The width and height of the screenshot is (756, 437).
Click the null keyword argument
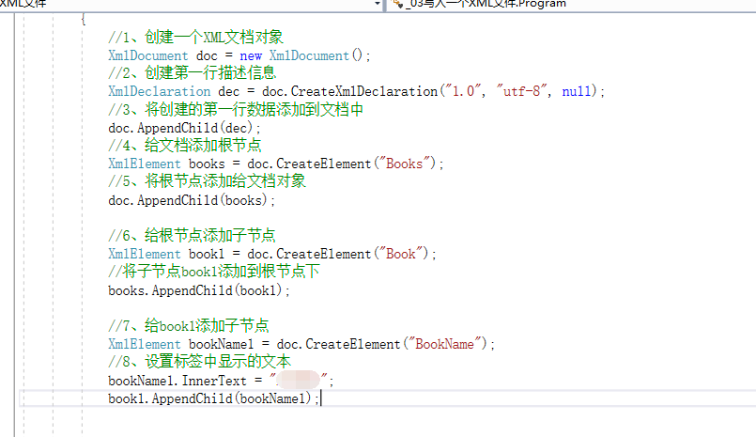(x=577, y=91)
